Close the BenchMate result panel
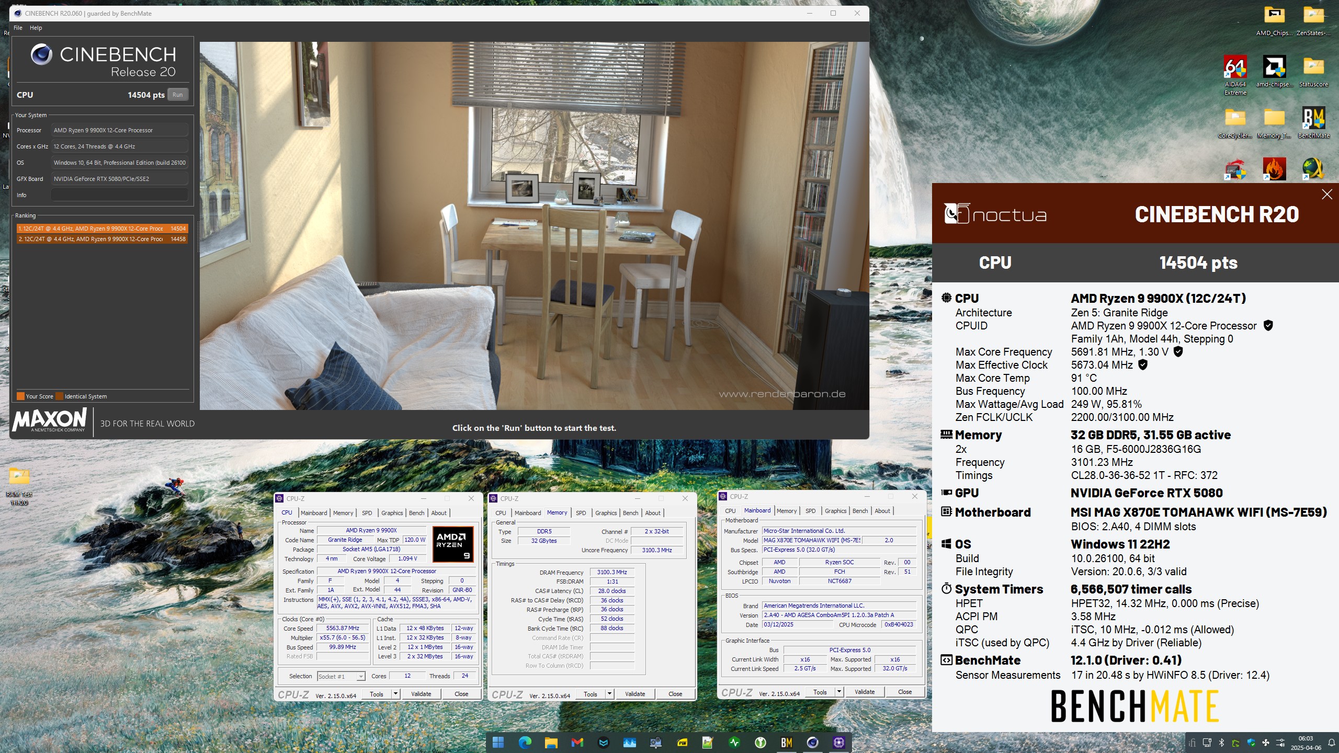 (1326, 195)
